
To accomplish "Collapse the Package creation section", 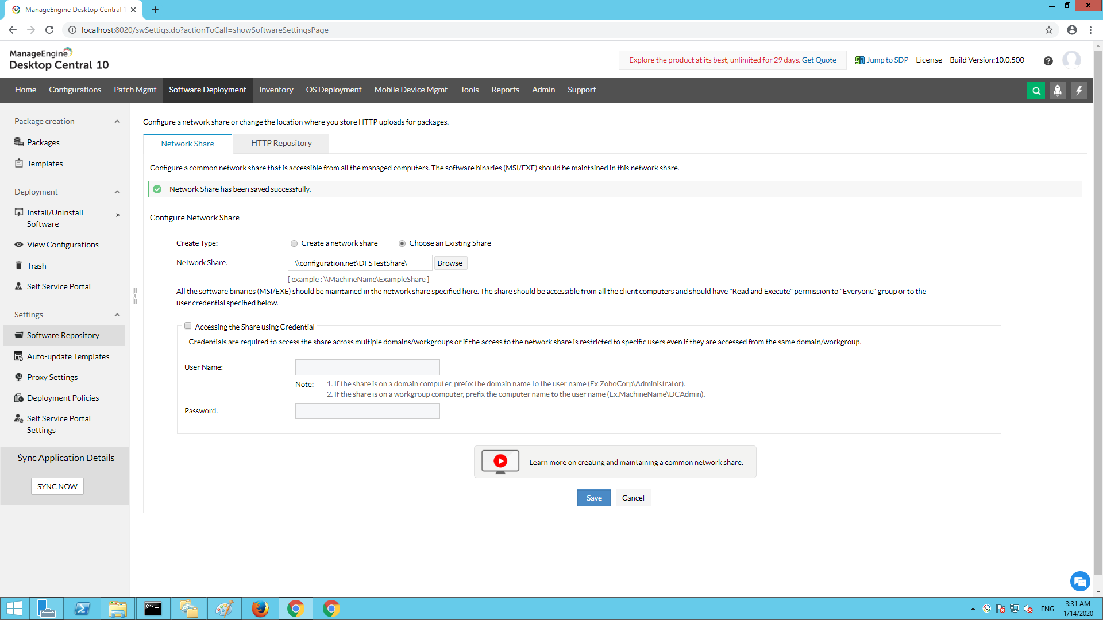I will point(117,121).
